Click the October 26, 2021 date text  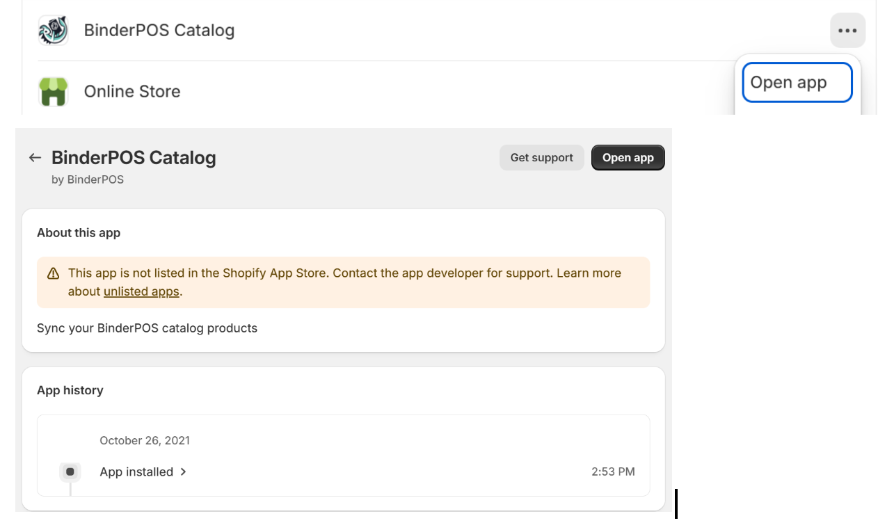tap(145, 440)
